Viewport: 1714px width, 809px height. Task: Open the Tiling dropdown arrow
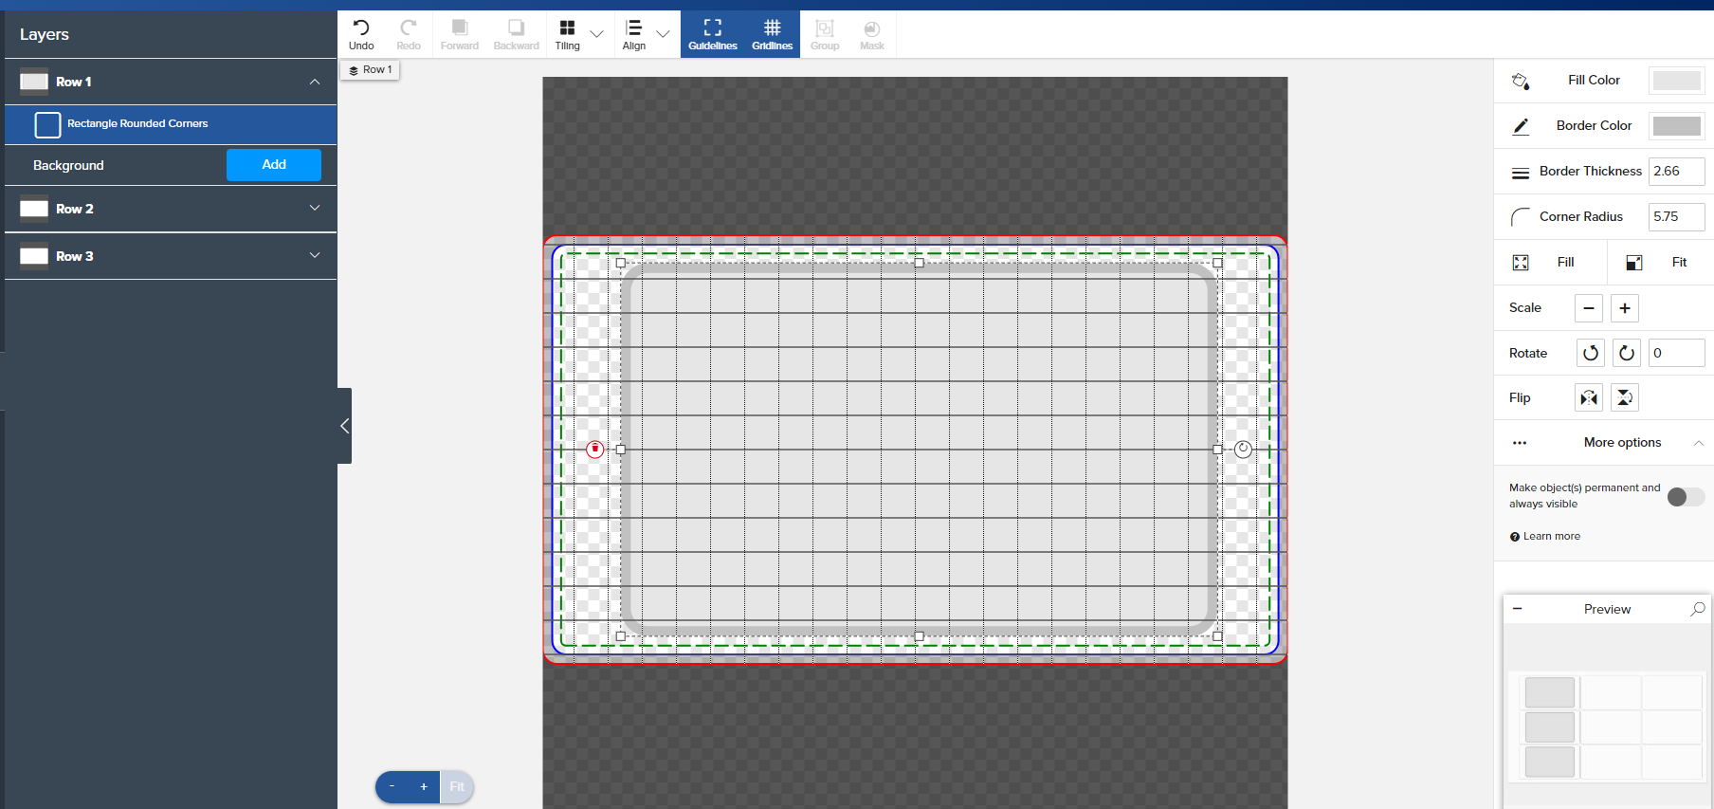coord(597,34)
